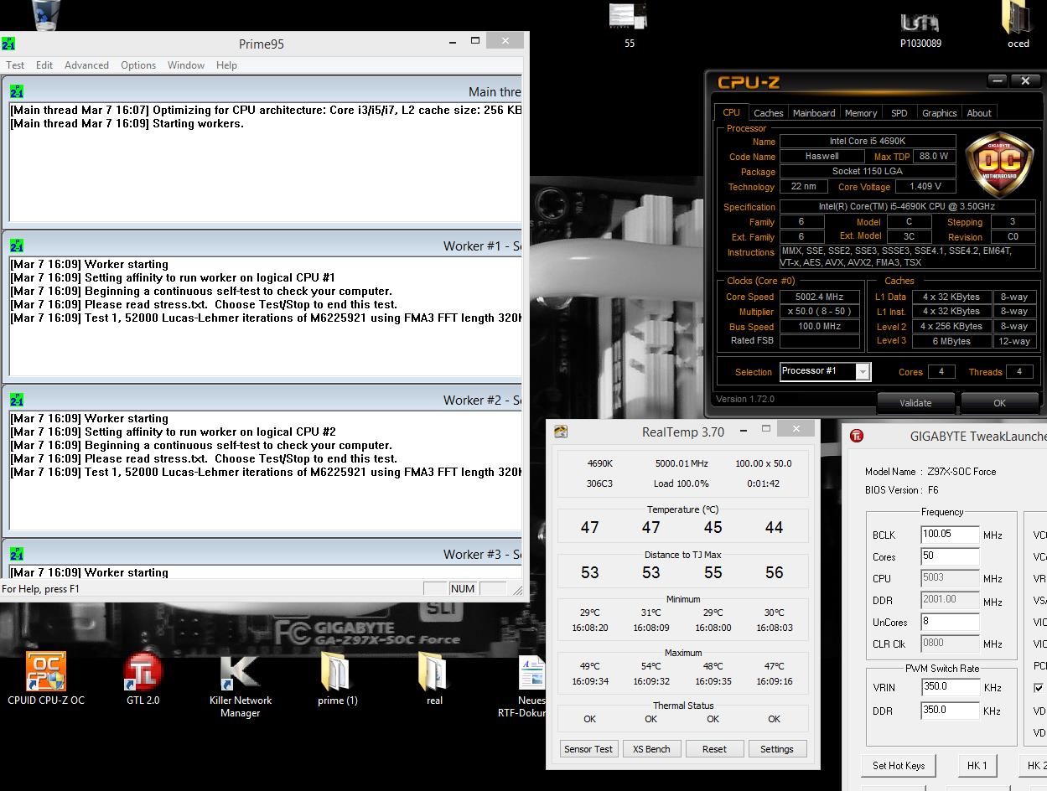Open the desktop file named 55
Image resolution: width=1047 pixels, height=791 pixels.
pos(629,25)
